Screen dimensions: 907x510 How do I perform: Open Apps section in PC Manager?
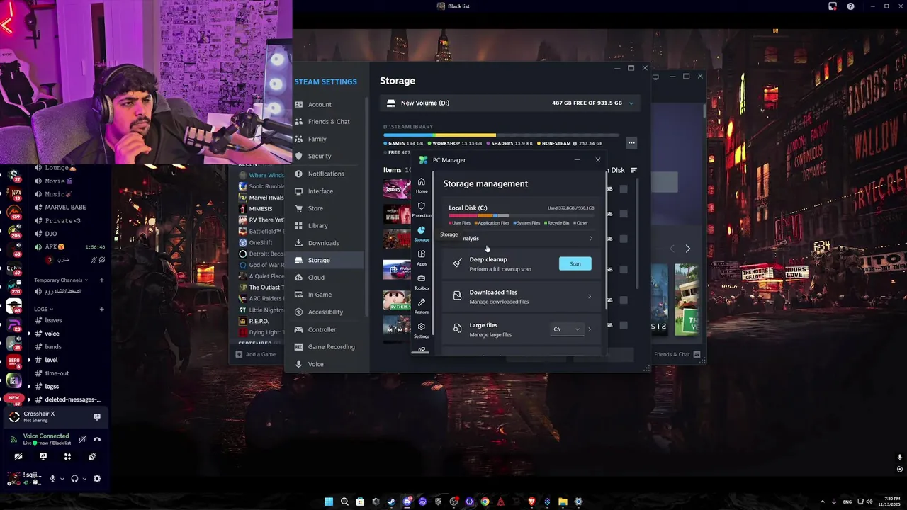point(421,258)
